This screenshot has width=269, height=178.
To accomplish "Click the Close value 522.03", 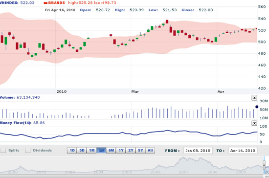I will pyautogui.click(x=206, y=10).
